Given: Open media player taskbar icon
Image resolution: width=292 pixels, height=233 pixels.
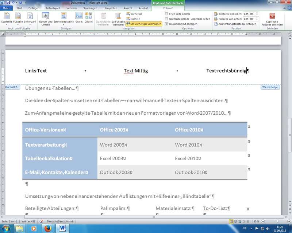Looking at the screenshot, I should (x=34, y=228).
